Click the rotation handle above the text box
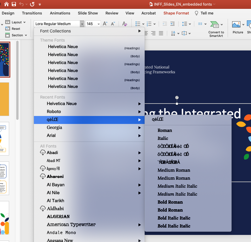This screenshot has height=242, width=251. (x=177, y=97)
